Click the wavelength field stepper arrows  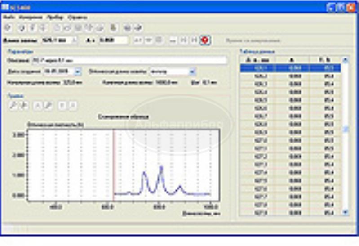(74, 40)
